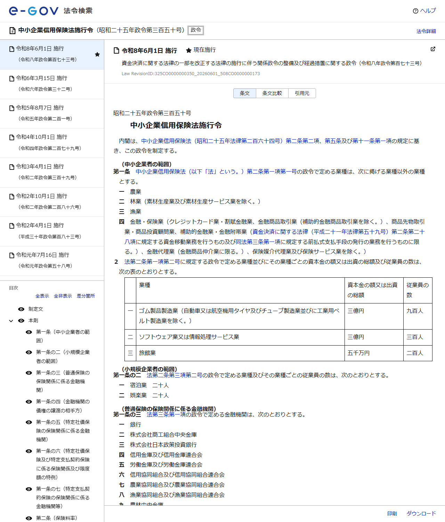Screen dimensions: 445x522
Task: Toggle visibility of 第一条の五 in the contents
Action: [29, 422]
